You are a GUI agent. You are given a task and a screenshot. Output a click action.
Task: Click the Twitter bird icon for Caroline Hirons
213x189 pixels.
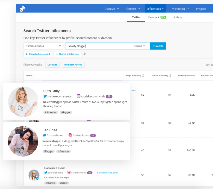click(x=46, y=173)
